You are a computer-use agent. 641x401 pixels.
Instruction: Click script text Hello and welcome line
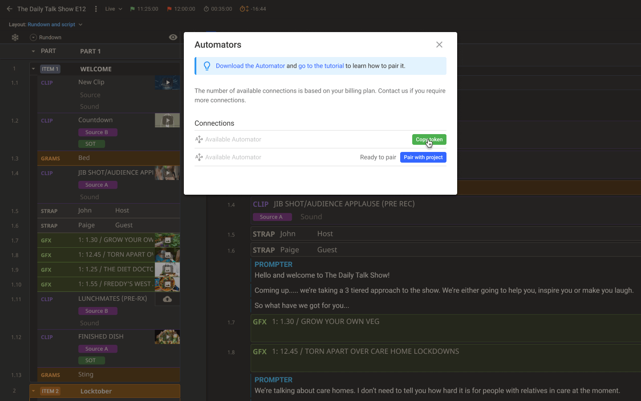point(322,275)
